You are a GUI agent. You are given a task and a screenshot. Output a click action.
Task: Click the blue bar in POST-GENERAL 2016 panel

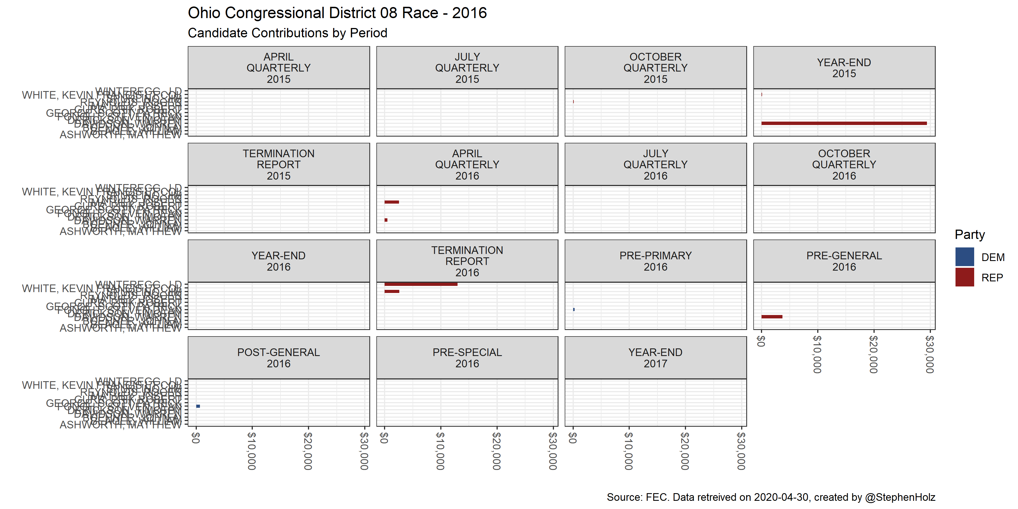click(x=198, y=406)
